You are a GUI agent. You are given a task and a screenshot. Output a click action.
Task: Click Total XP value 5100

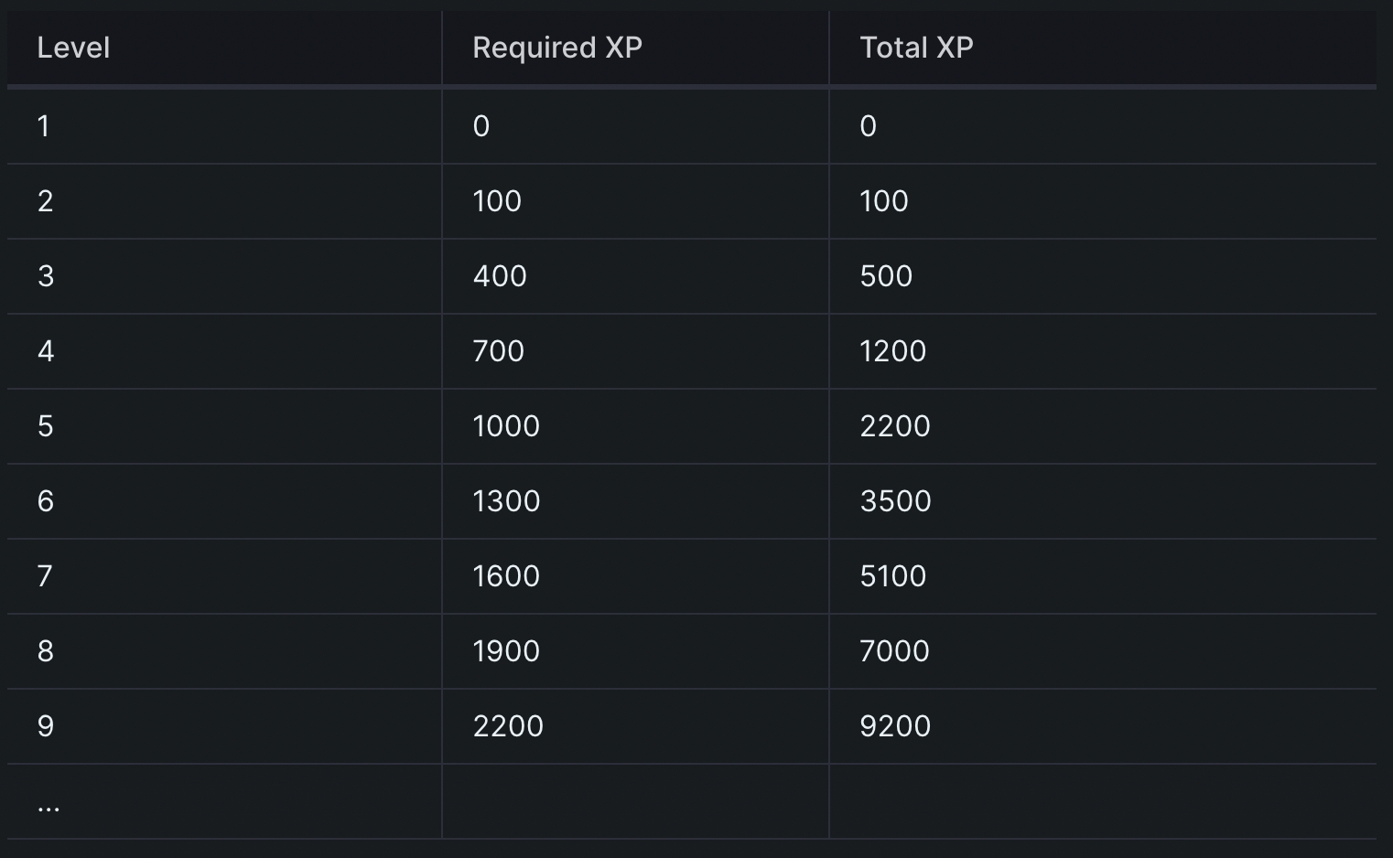[x=893, y=576]
